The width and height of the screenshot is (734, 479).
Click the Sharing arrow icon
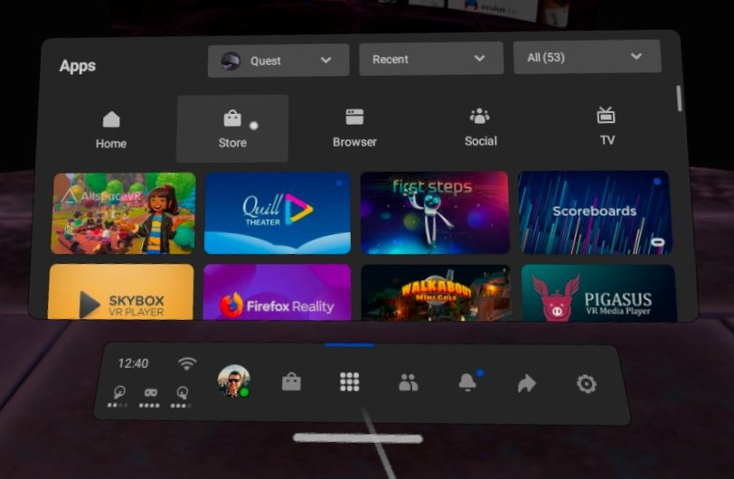pos(527,384)
